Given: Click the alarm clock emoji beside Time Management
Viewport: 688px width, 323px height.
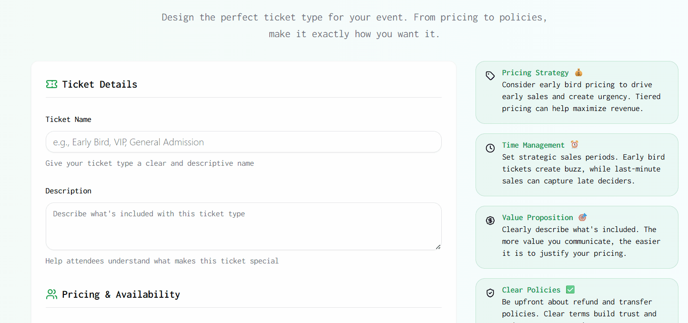Looking at the screenshot, I should (x=575, y=144).
